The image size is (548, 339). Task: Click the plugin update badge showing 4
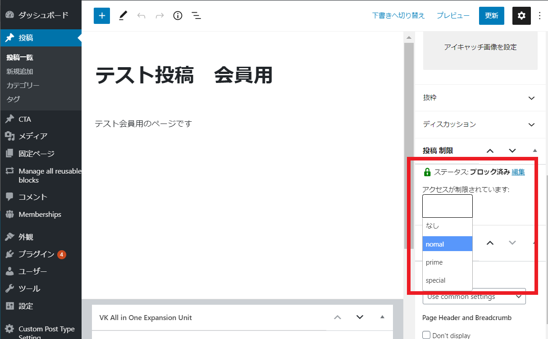[62, 254]
